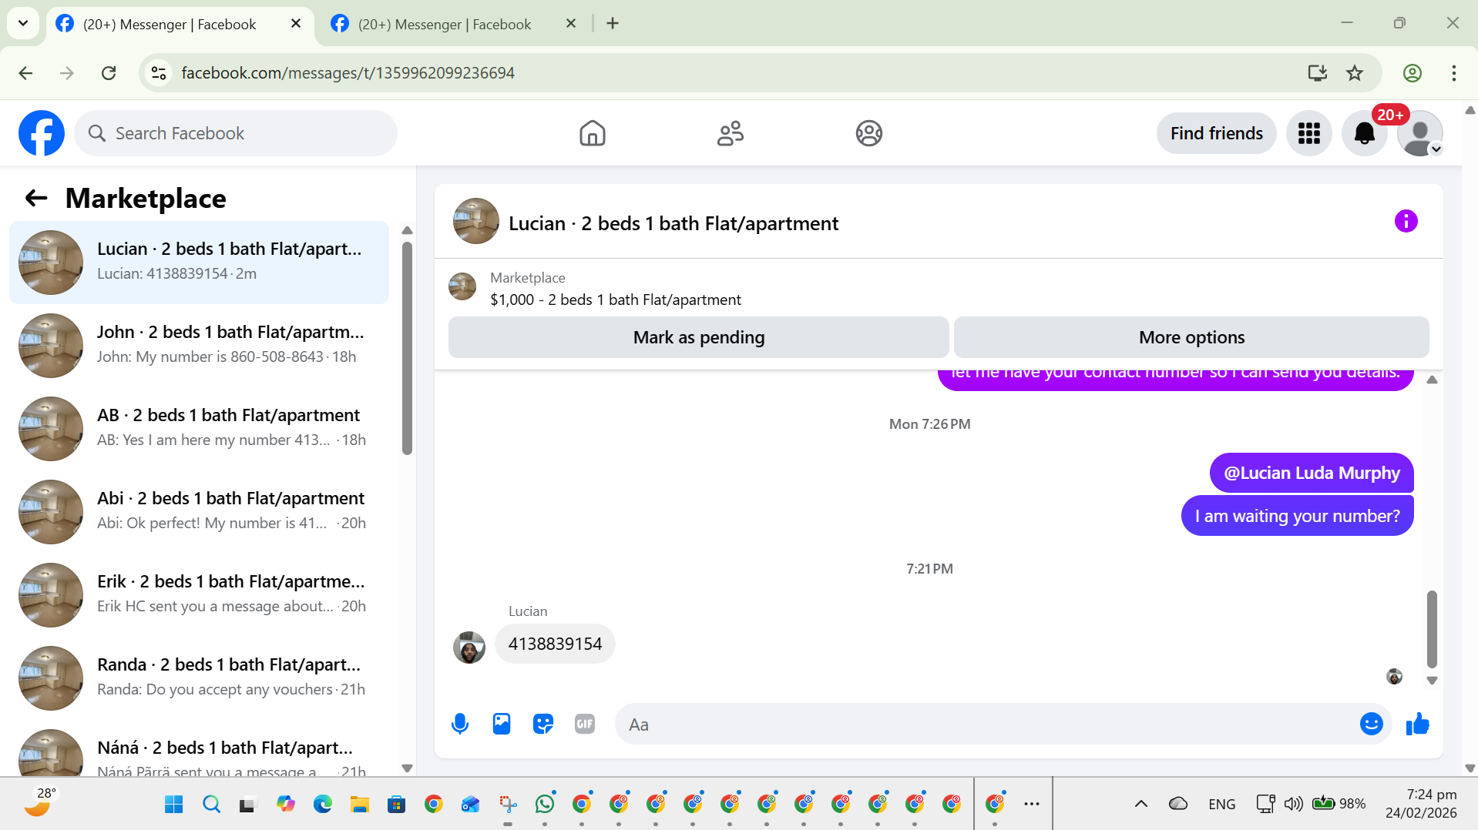This screenshot has width=1478, height=830.
Task: Open John conversation in list
Action: (x=199, y=346)
